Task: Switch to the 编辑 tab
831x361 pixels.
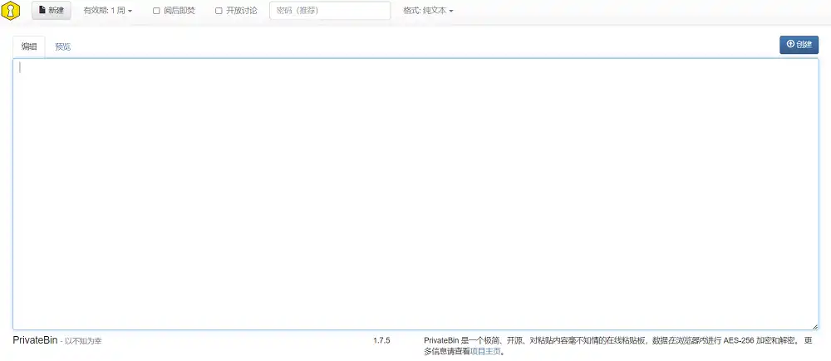Action: point(29,46)
